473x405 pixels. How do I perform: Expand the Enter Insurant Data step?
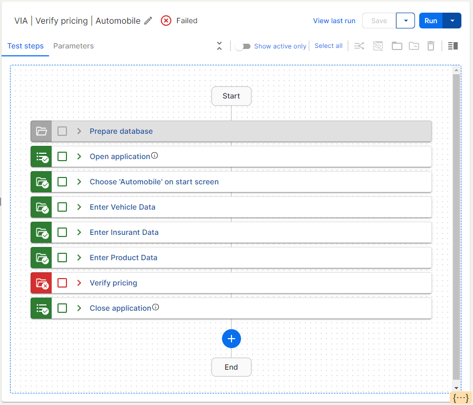tap(79, 232)
